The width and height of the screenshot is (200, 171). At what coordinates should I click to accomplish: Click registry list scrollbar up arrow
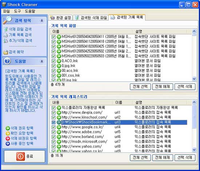pos(194,102)
